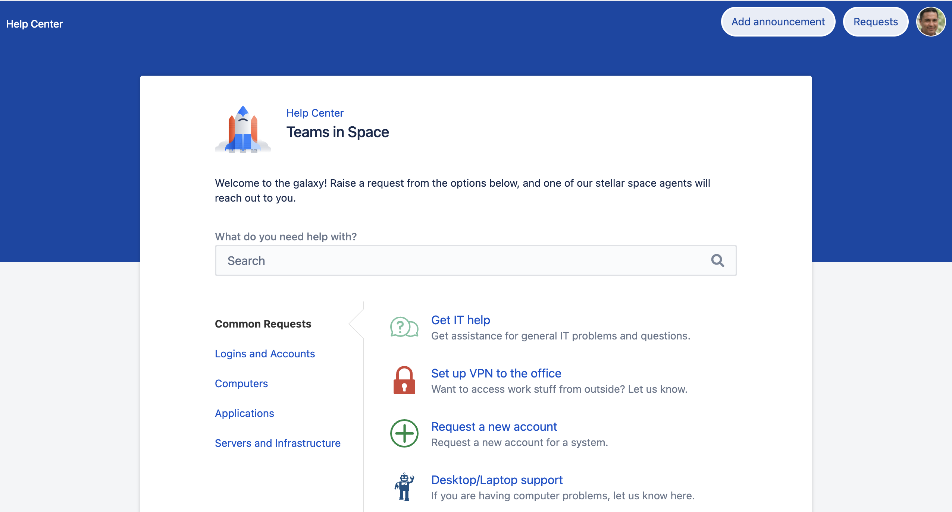Click the search input field
Viewport: 952px width, 512px height.
click(x=476, y=260)
